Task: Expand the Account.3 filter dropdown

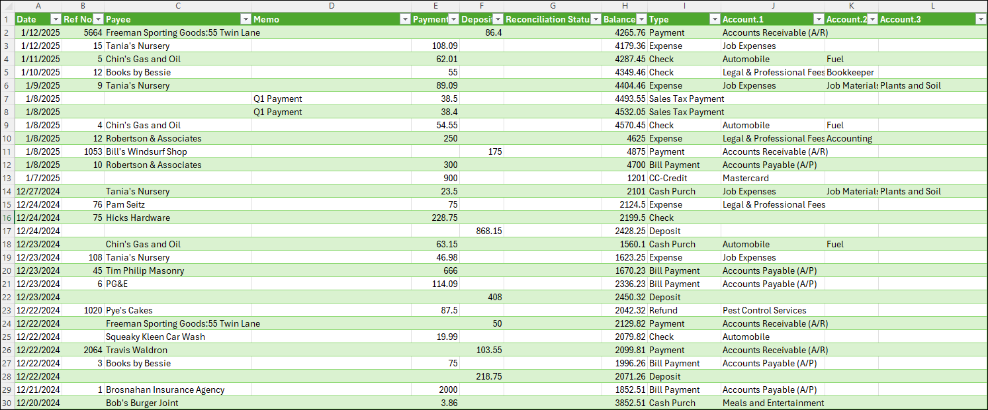Action: click(x=980, y=20)
